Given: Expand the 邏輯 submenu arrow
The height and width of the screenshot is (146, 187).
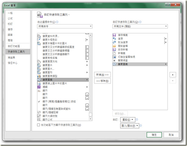Looking at the screenshot, I should tap(87, 87).
